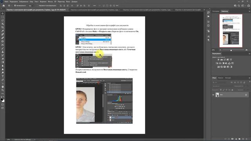
Task: Click the foreground color swatch
Action: [2, 99]
